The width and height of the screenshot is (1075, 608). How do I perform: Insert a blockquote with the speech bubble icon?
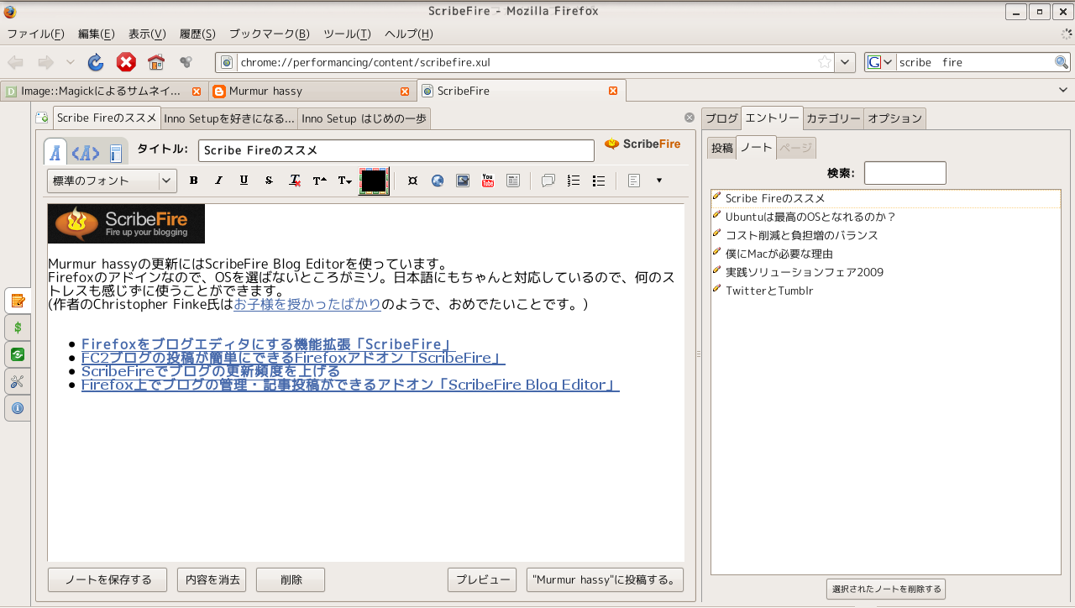coord(548,181)
